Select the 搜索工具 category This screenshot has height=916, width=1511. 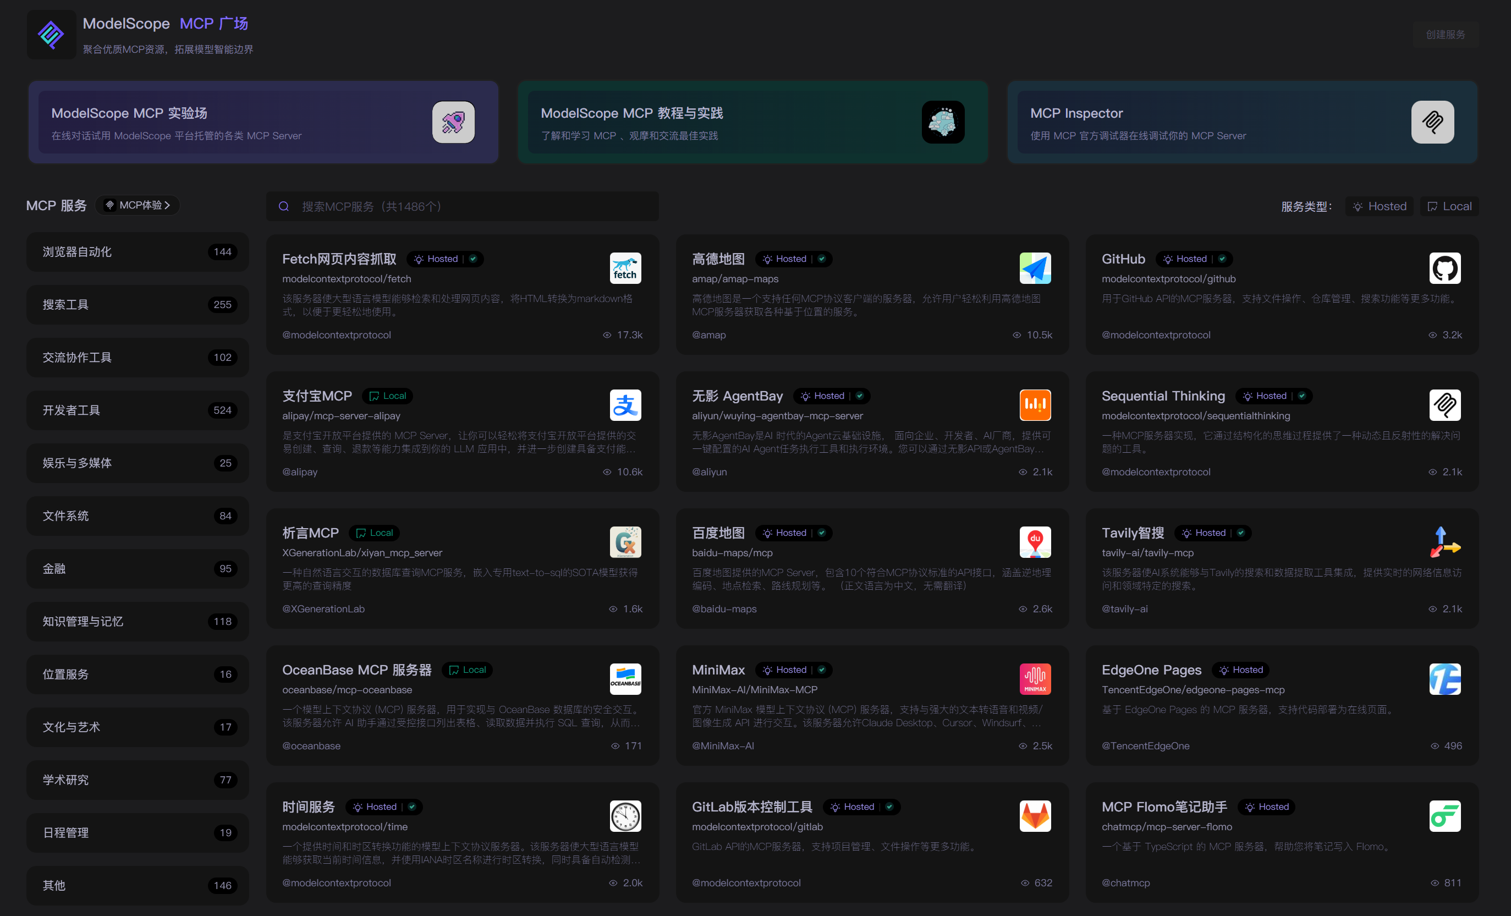coord(138,305)
